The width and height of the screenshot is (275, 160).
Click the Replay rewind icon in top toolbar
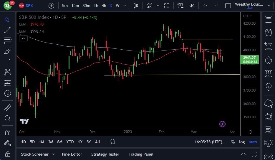point(192,6)
